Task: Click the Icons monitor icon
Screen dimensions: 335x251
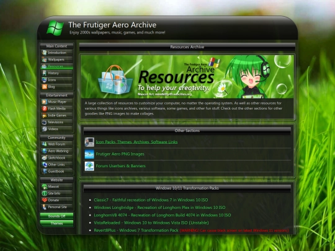Action: [x=44, y=80]
